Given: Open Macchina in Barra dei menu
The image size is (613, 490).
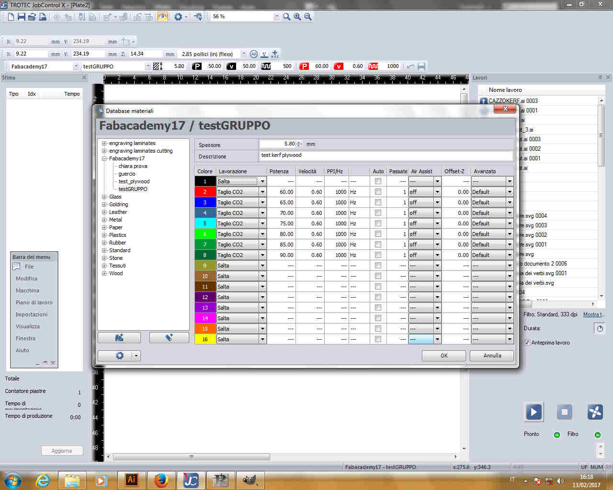Looking at the screenshot, I should pos(27,290).
